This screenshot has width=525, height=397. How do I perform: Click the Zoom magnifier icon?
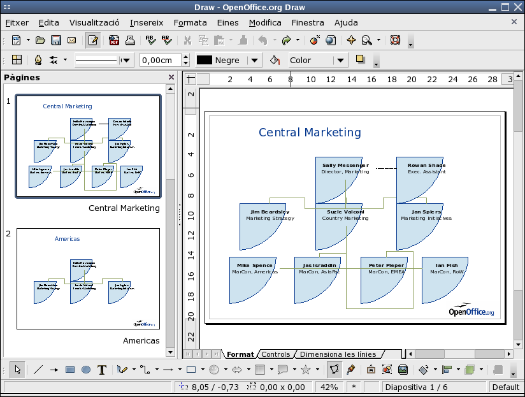366,41
